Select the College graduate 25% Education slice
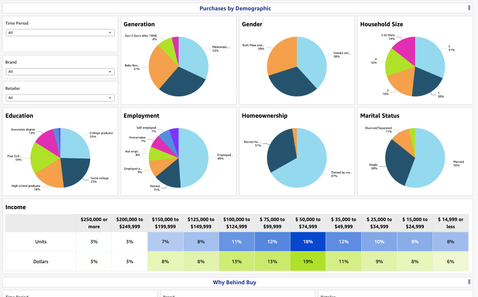 pyautogui.click(x=75, y=143)
